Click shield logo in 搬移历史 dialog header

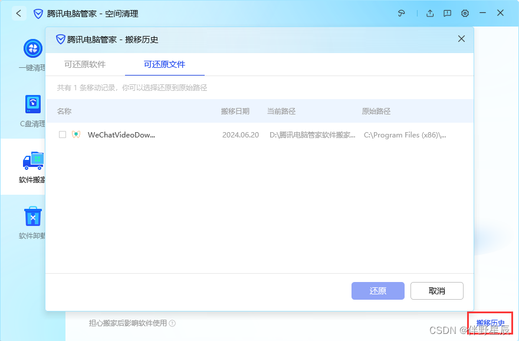[60, 40]
